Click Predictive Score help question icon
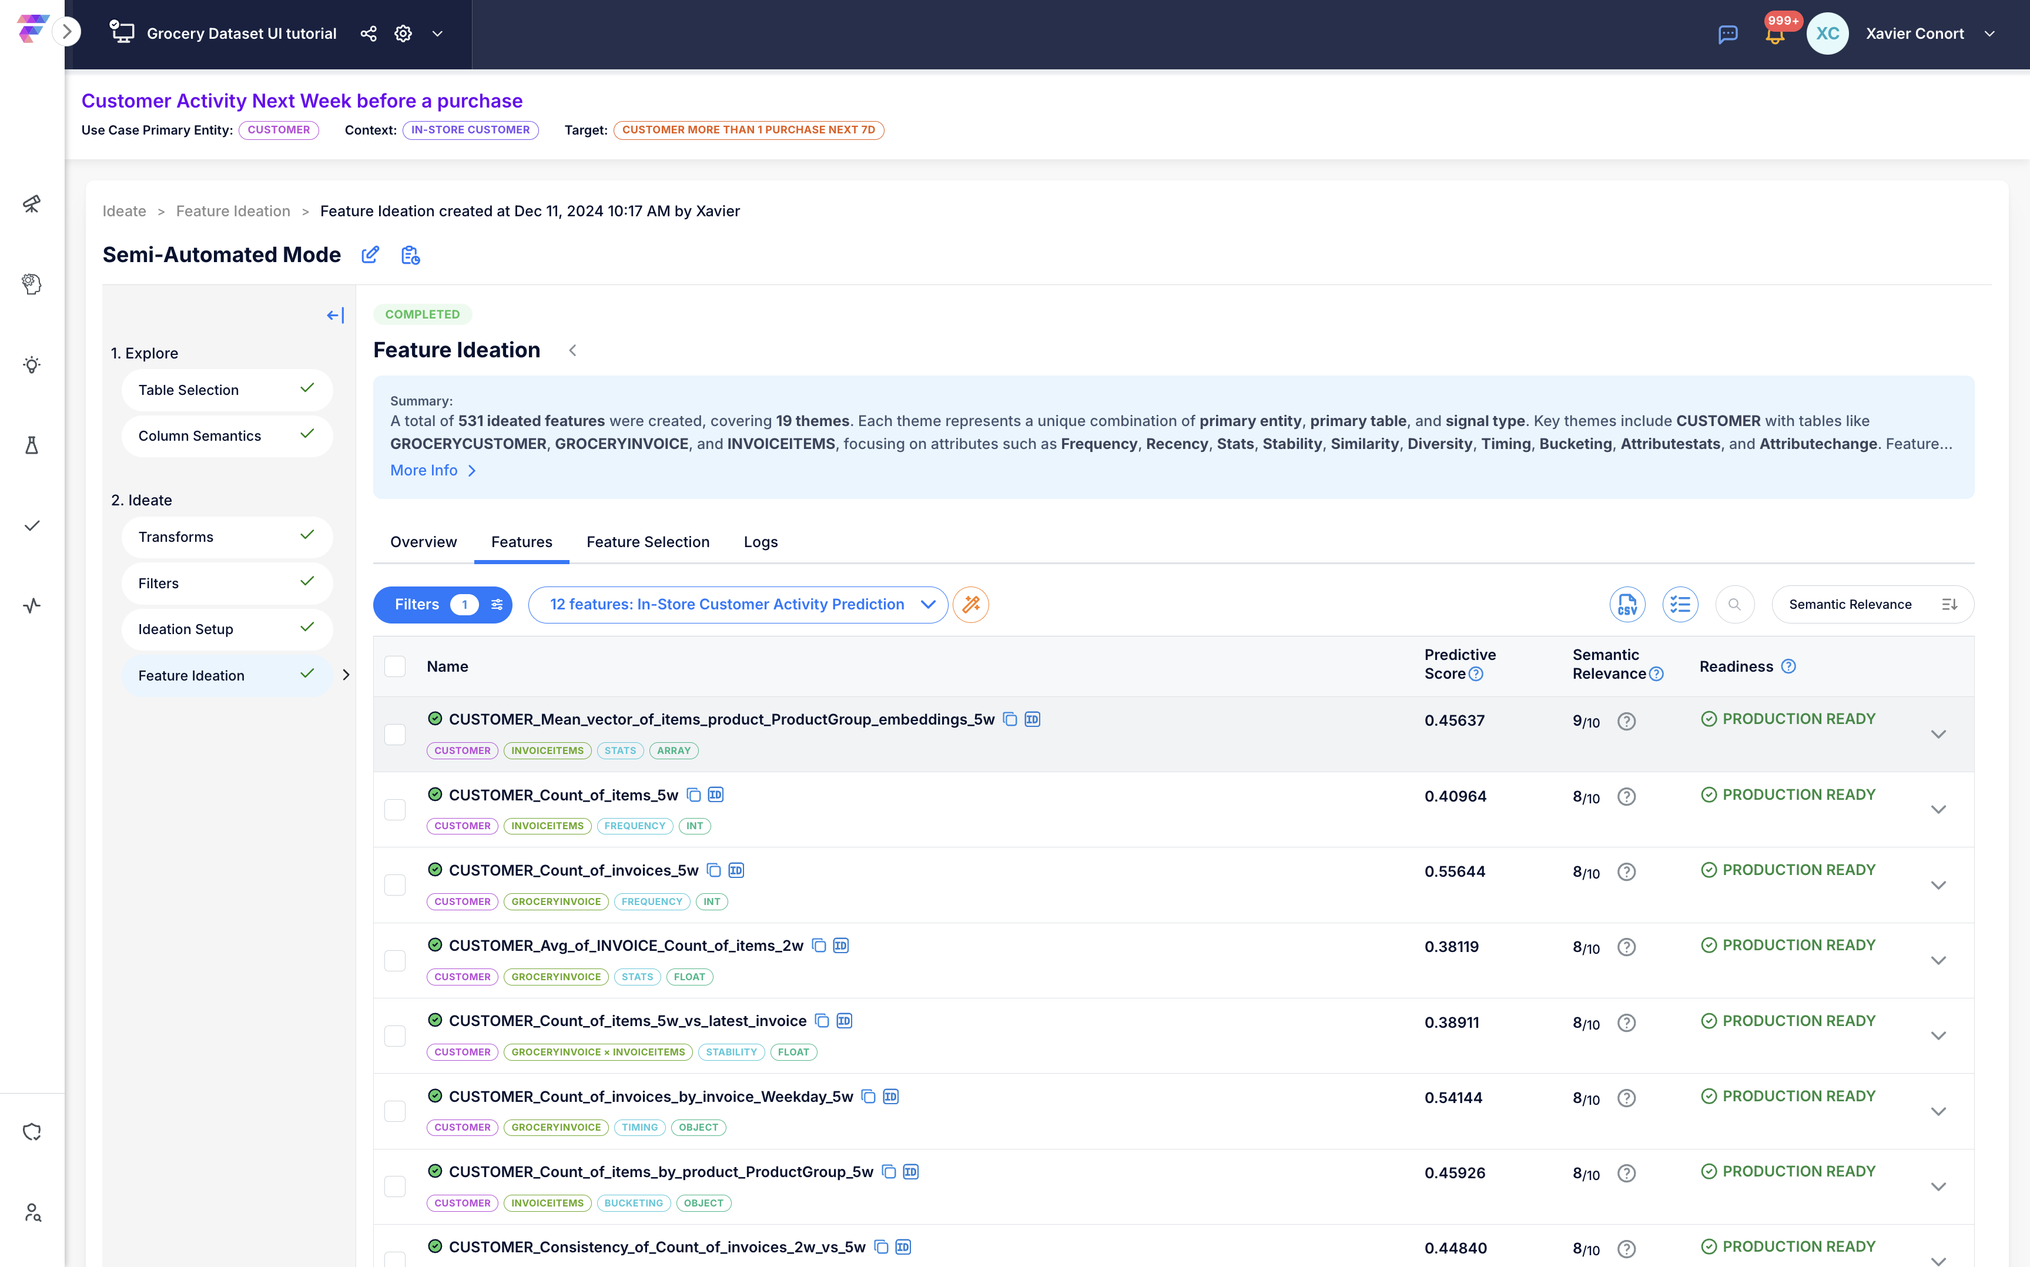Image resolution: width=2030 pixels, height=1267 pixels. pos(1476,673)
